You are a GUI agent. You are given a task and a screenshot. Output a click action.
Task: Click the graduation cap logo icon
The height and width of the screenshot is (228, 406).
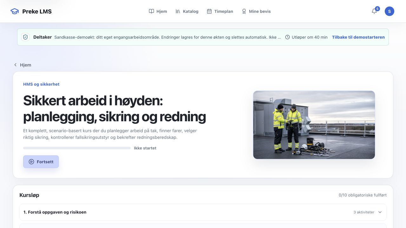15,11
